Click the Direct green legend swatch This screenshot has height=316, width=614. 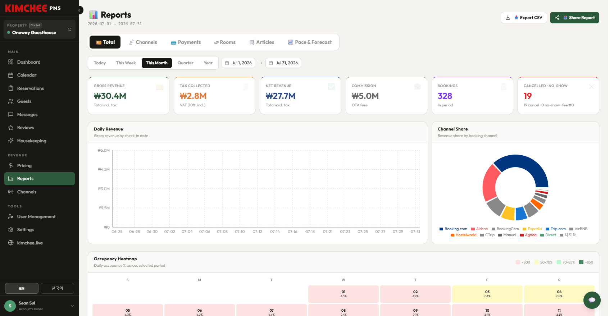[542, 235]
